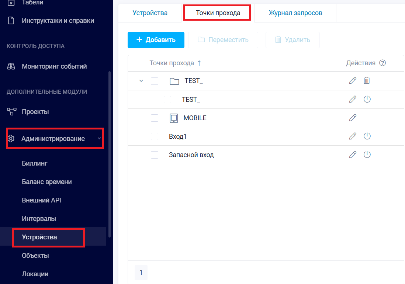The width and height of the screenshot is (405, 284).
Task: Click the sidebar vertical scrollbar
Action: tap(109, 148)
